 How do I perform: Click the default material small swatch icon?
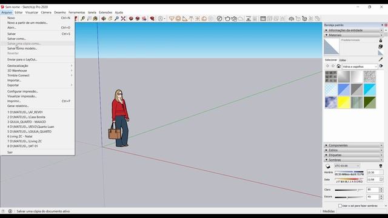pos(381,53)
